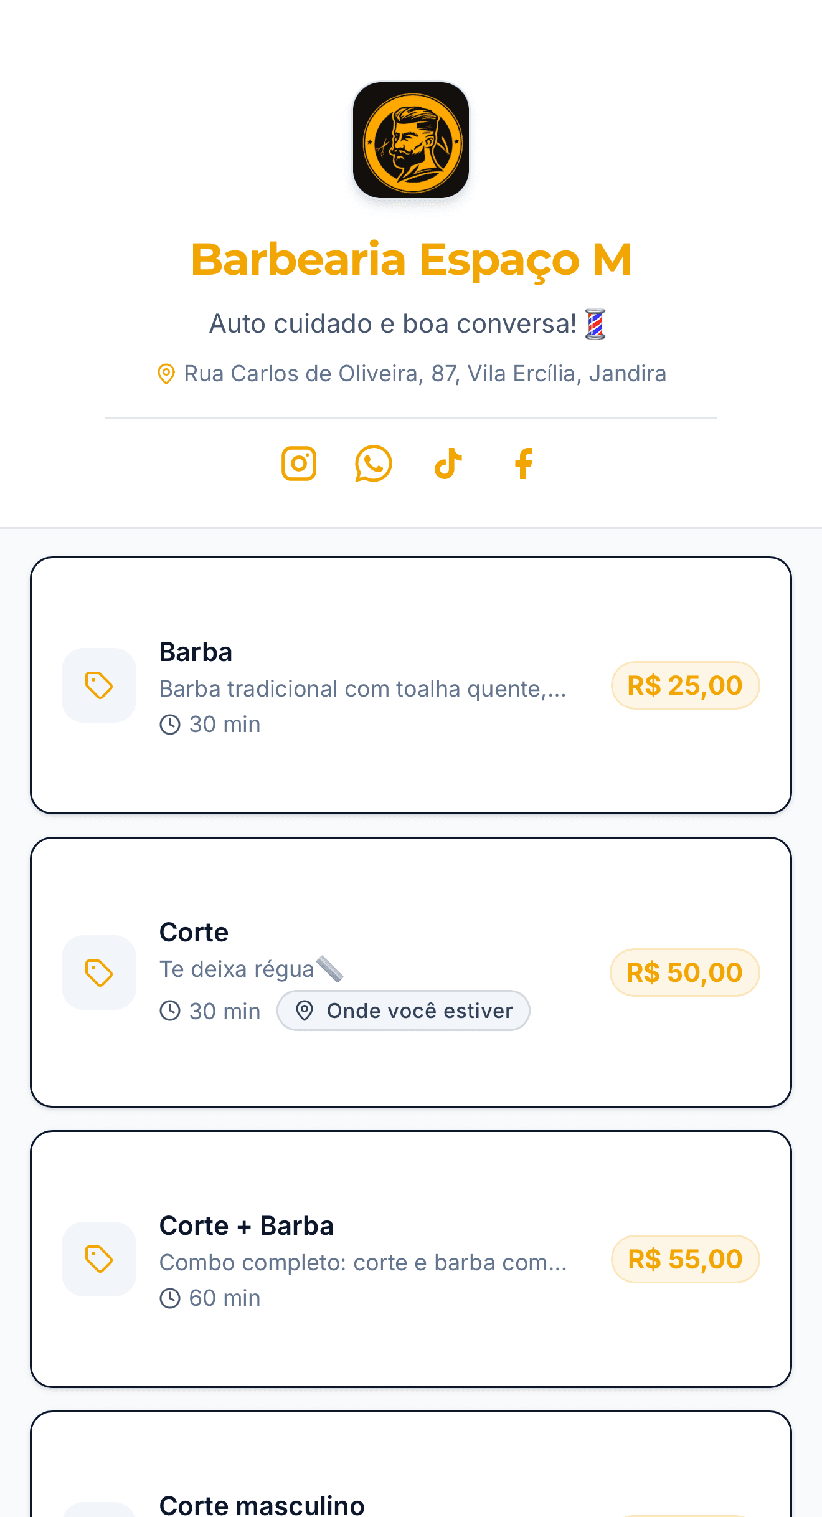Image resolution: width=822 pixels, height=1517 pixels.
Task: Select the Corte service title
Action: click(x=194, y=933)
